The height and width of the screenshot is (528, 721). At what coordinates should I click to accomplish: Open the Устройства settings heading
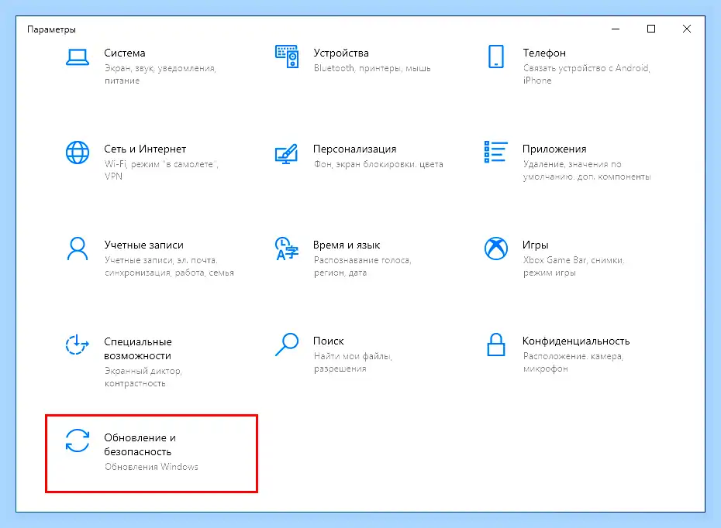tap(340, 53)
